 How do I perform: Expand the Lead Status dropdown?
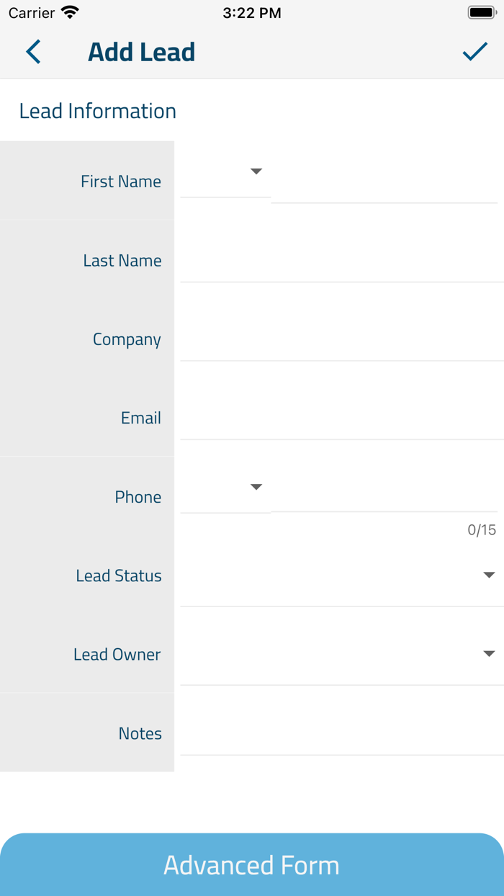pyautogui.click(x=490, y=574)
